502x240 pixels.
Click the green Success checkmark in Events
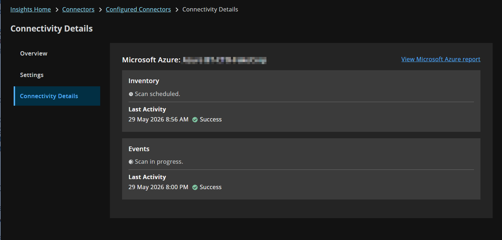[x=195, y=187]
